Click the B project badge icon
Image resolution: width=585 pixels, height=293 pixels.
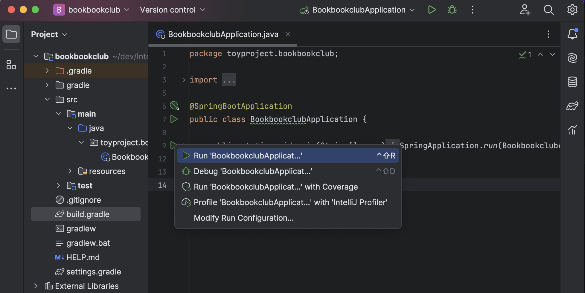click(x=59, y=10)
